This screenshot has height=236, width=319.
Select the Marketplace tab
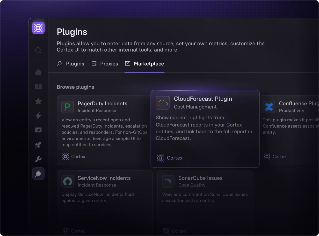(144, 64)
